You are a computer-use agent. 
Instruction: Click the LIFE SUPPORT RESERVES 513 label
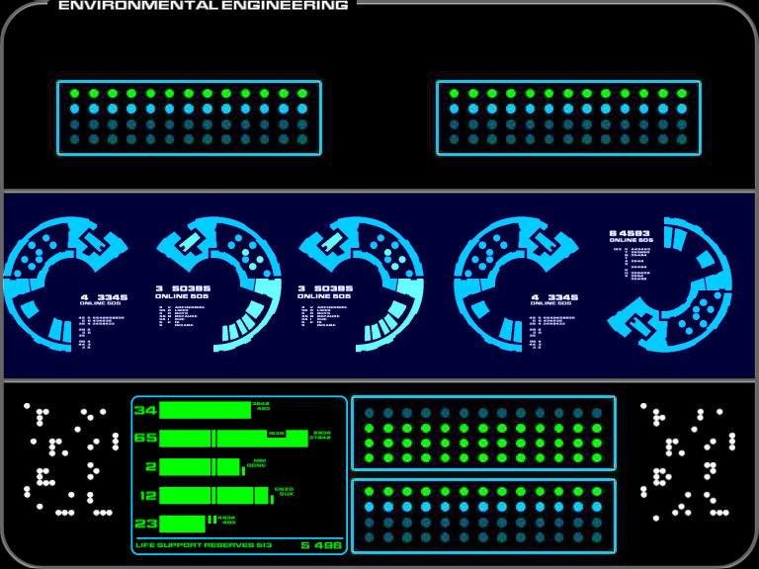click(x=204, y=545)
